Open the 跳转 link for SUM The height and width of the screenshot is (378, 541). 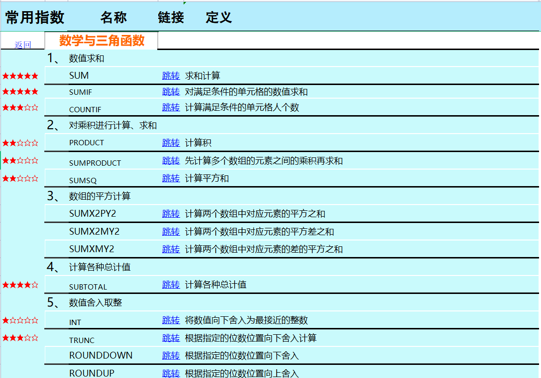point(171,75)
